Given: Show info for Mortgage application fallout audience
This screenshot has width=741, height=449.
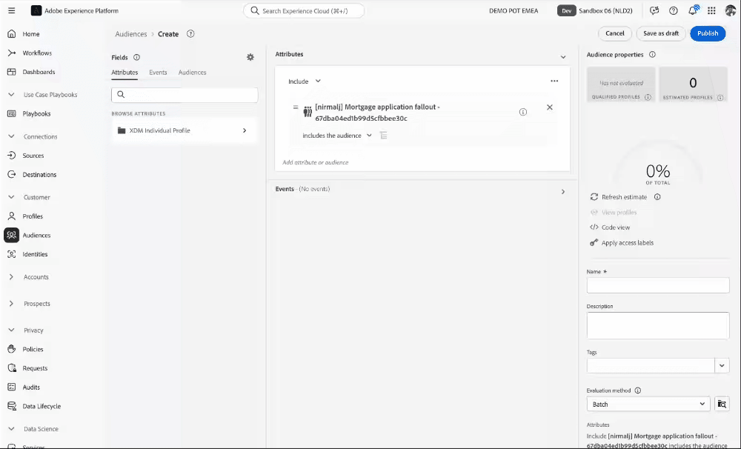Looking at the screenshot, I should coord(522,112).
